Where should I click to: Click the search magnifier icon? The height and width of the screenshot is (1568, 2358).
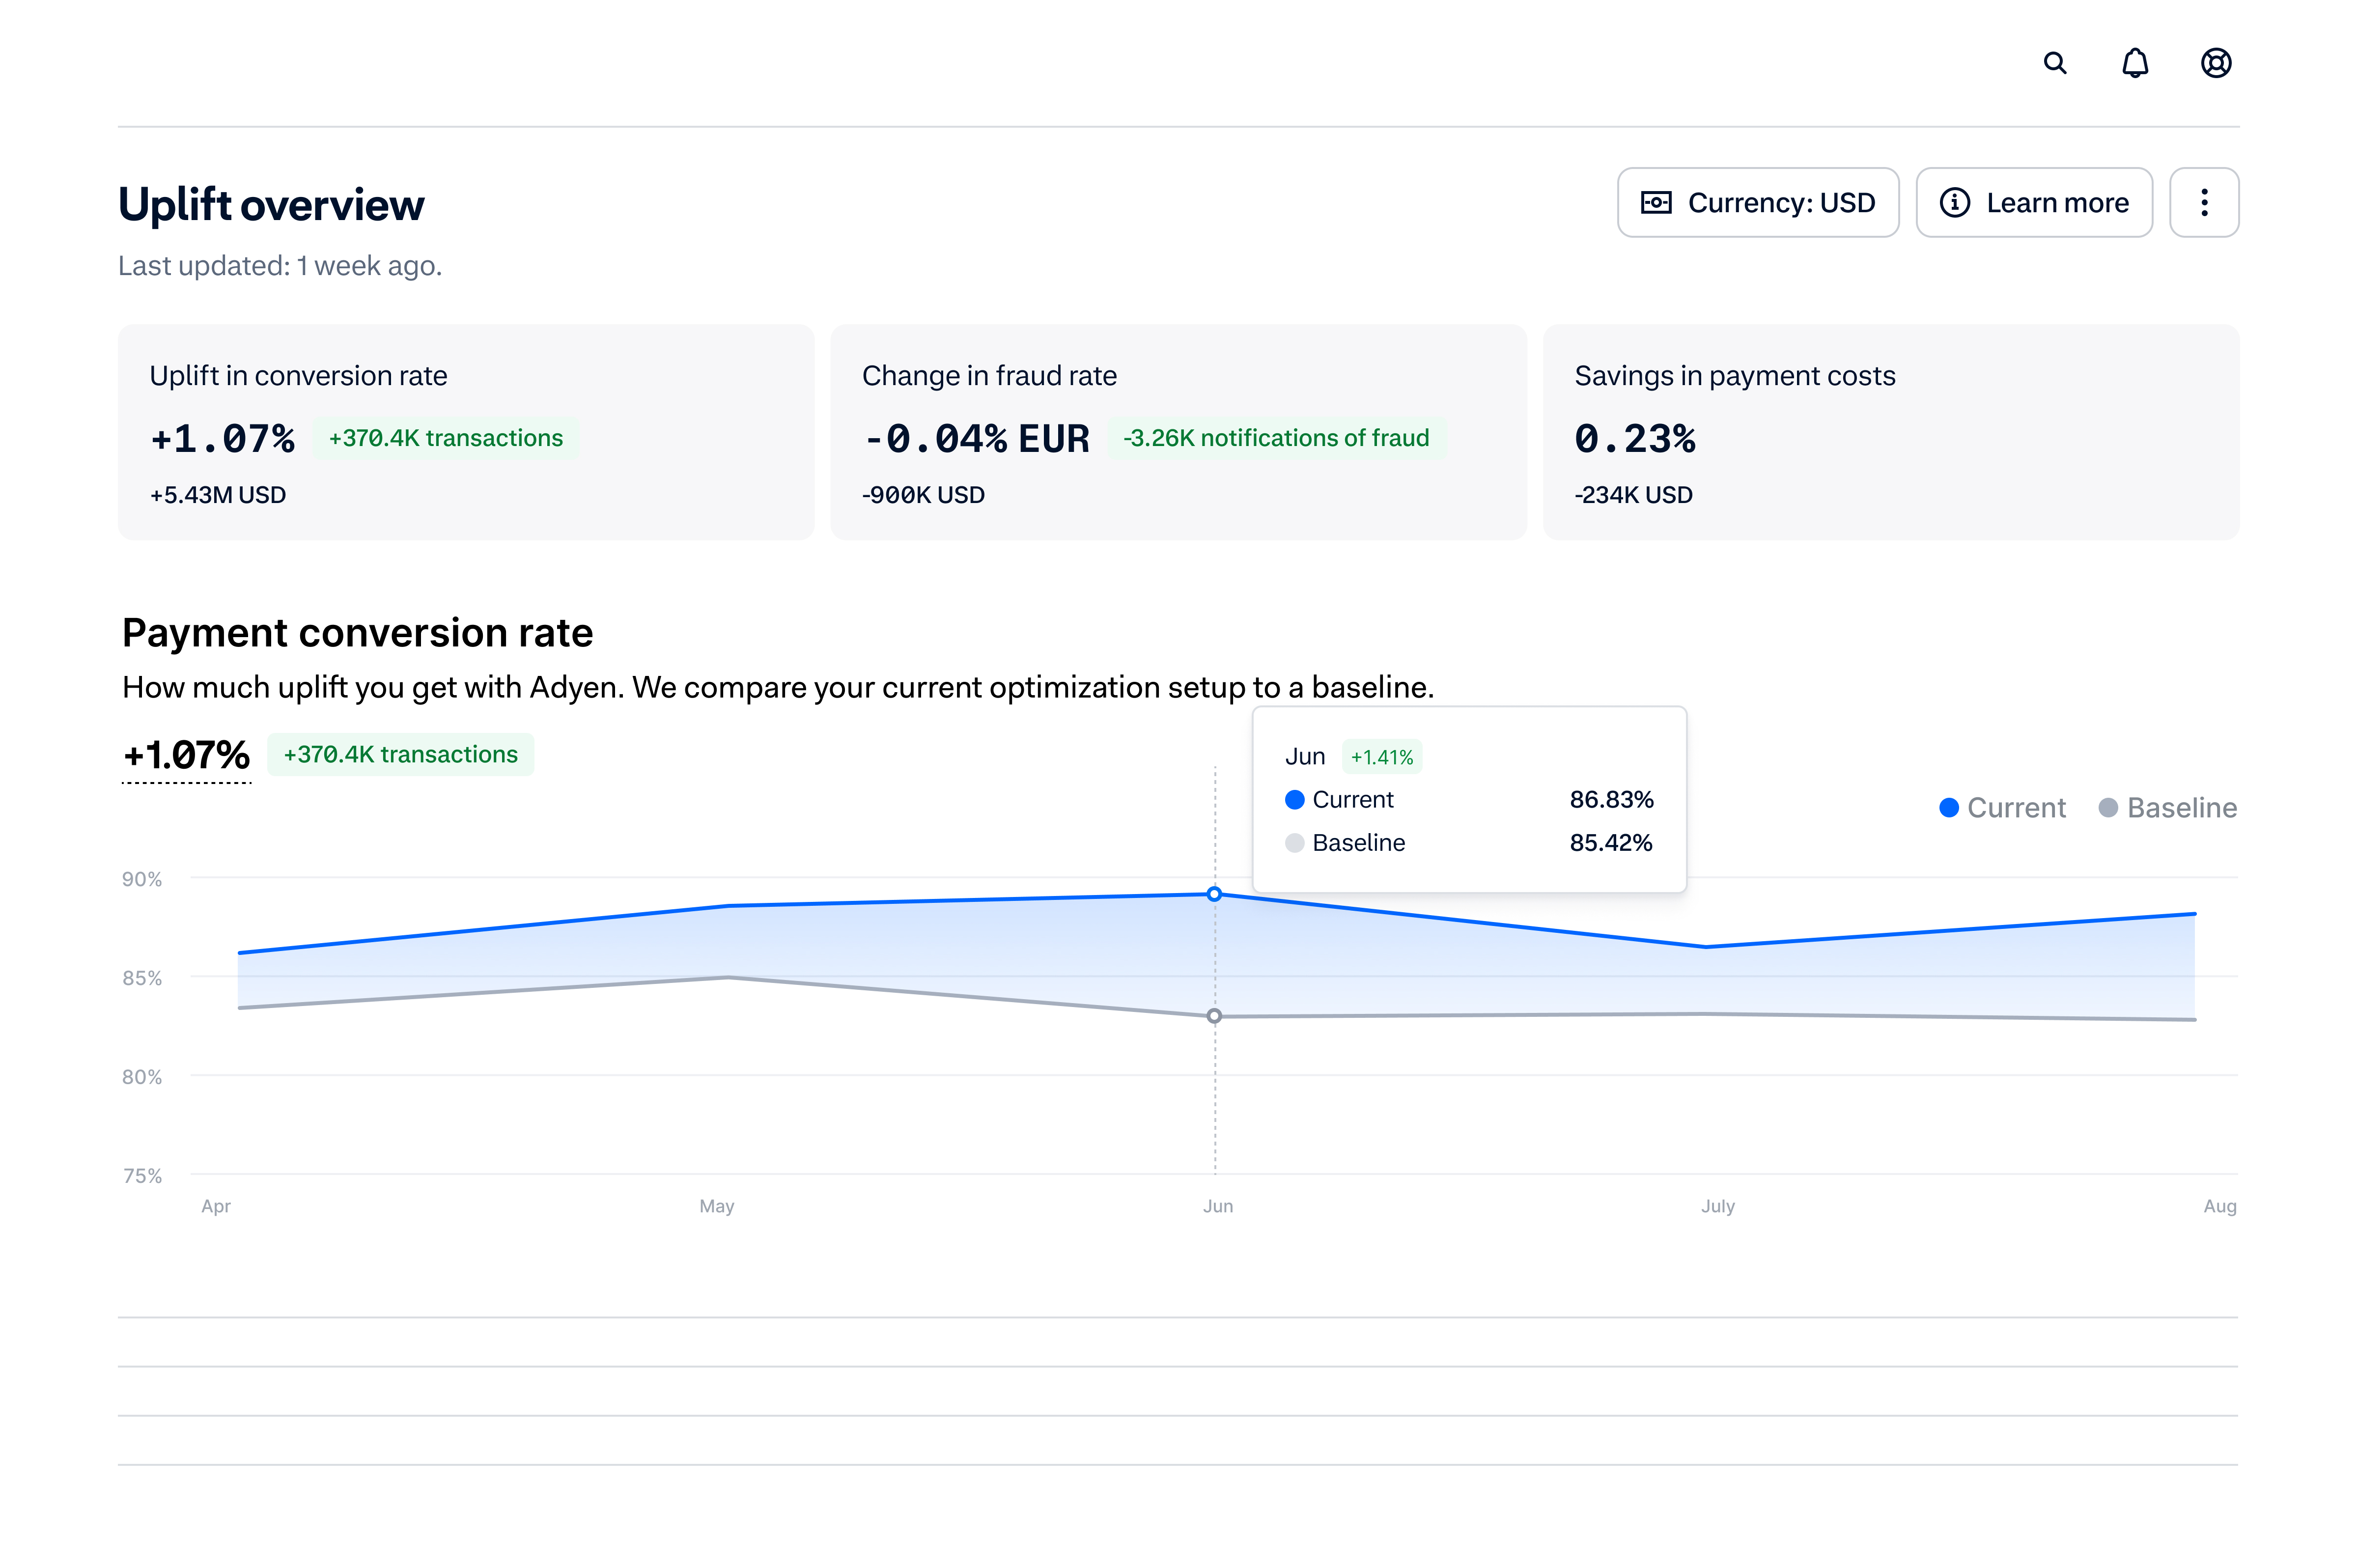coord(2054,63)
